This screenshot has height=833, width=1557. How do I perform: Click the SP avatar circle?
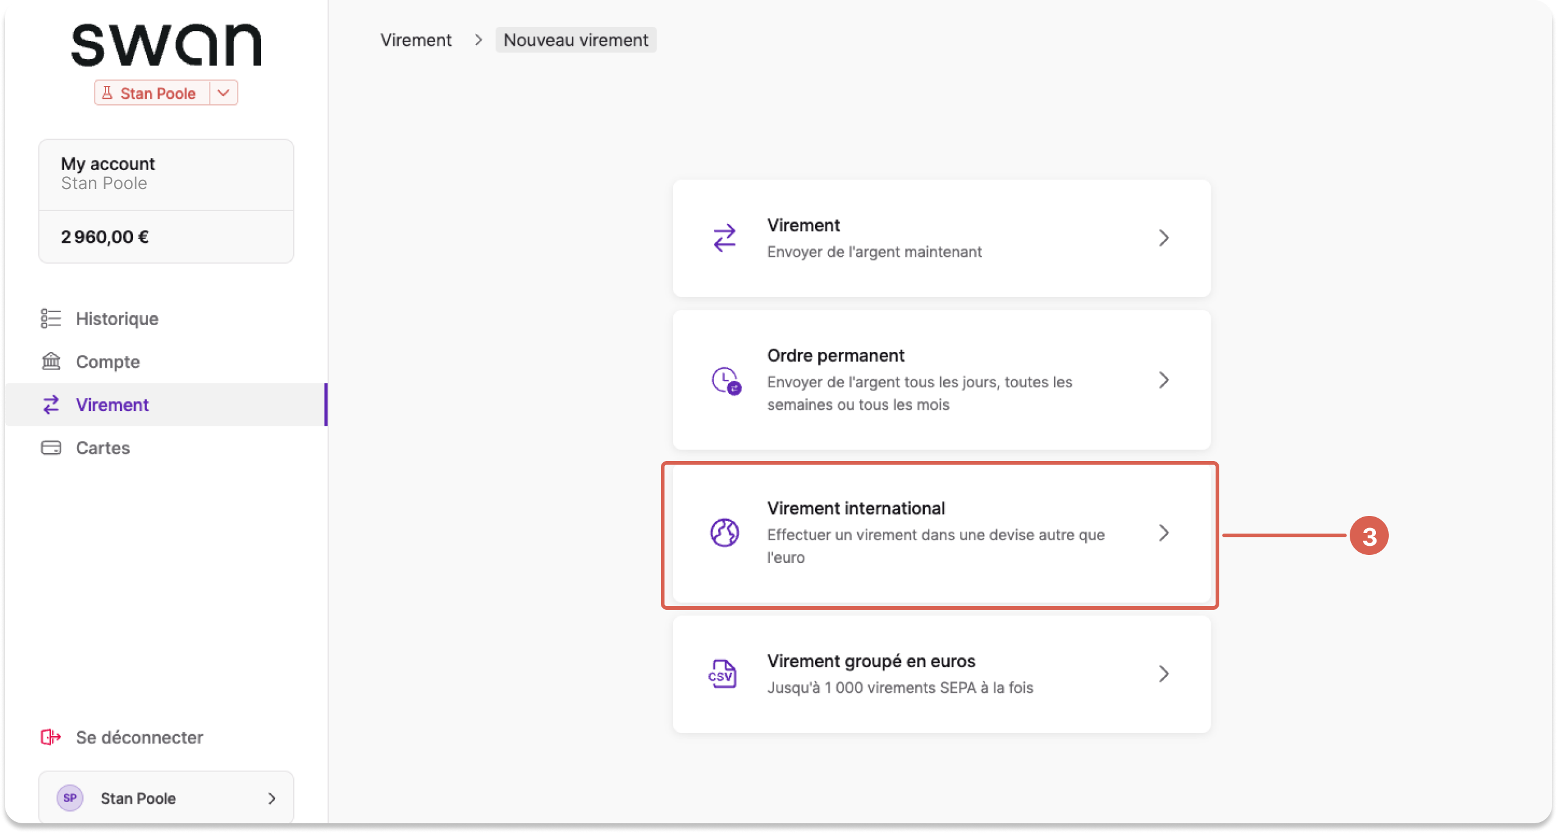(70, 798)
